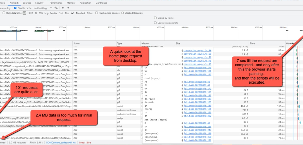This screenshot has height=145, width=303.
Task: Click the 5000 ms overview timeline marker
Action: pyautogui.click(x=210, y=28)
